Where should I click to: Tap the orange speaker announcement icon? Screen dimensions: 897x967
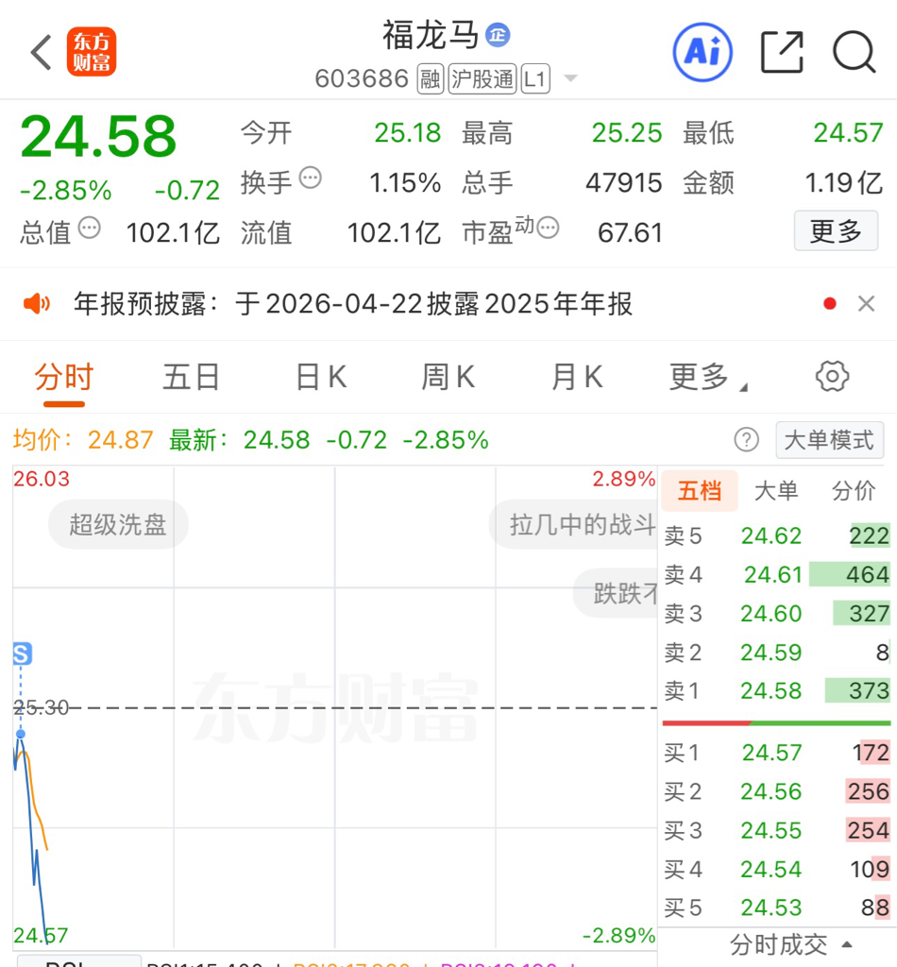(x=37, y=303)
